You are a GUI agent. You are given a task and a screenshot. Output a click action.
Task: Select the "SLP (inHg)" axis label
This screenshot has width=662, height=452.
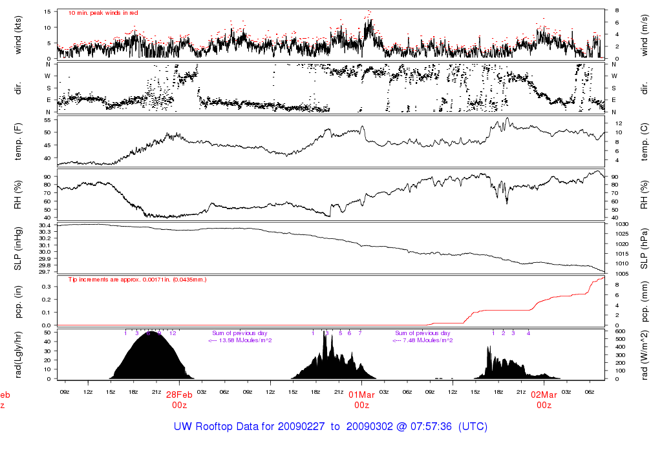pos(17,249)
